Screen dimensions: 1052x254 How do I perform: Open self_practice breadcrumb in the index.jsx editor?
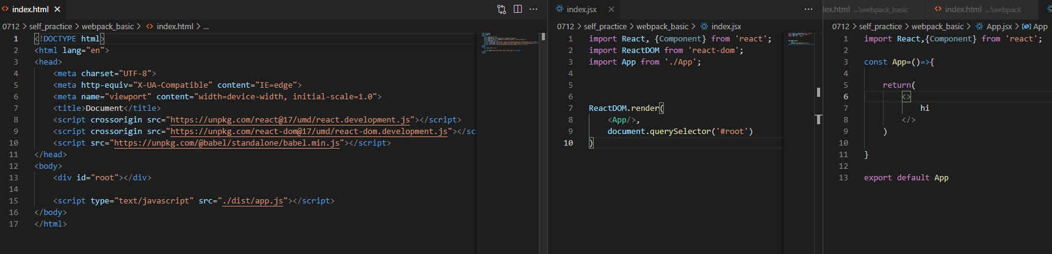click(x=605, y=27)
